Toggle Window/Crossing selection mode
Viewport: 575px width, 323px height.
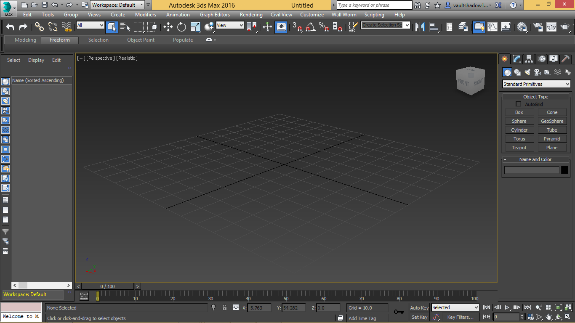(x=152, y=27)
